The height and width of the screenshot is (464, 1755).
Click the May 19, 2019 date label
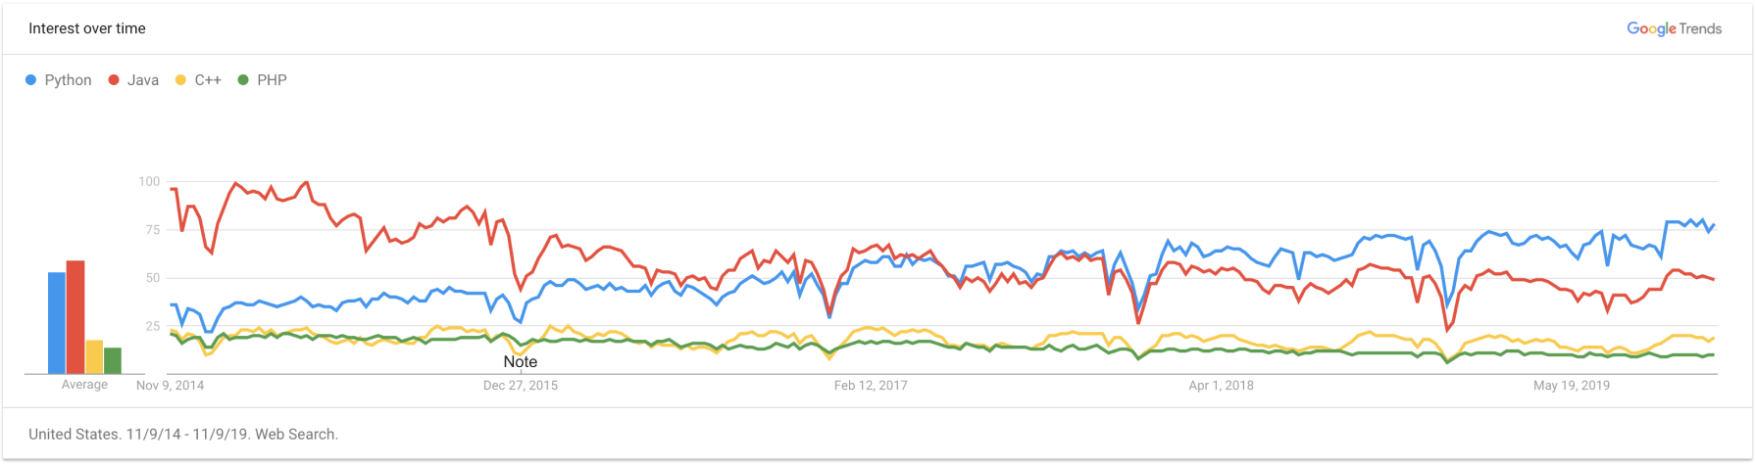click(x=1572, y=386)
